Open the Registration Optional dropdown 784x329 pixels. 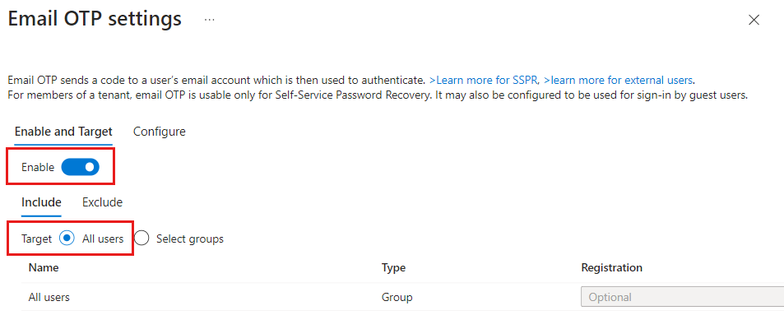681,297
